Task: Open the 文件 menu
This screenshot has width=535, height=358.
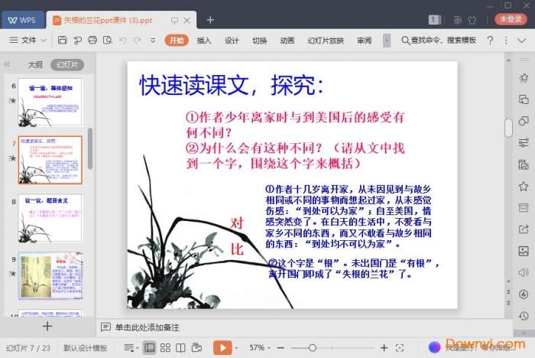Action: pos(23,41)
